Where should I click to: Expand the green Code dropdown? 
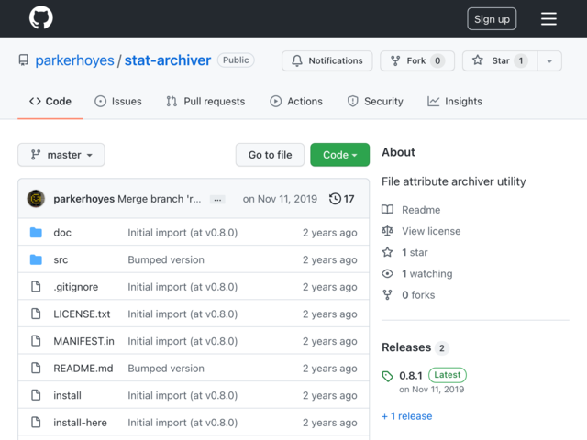340,155
